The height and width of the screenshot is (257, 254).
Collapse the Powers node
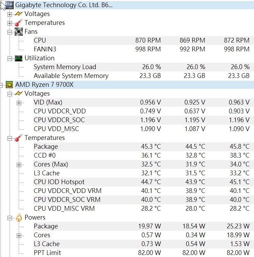(x=10, y=218)
